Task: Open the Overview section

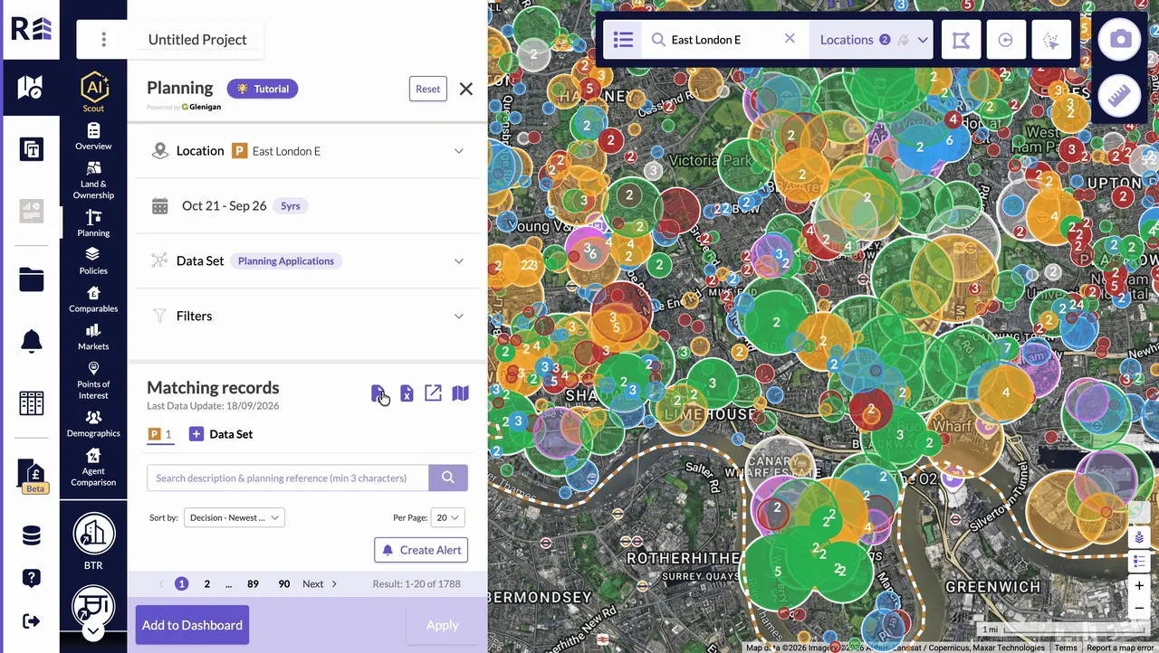Action: [x=93, y=137]
